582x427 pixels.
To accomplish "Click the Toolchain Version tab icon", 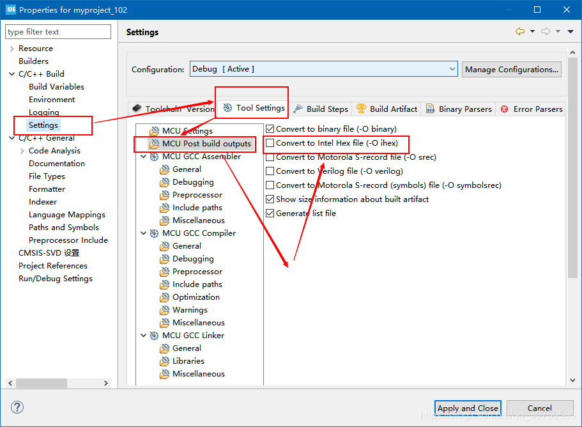I will click(x=137, y=109).
